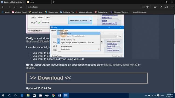Select the Zadig app on the taskbar
Viewport: 175px width, 98px height.
[x=66, y=96]
